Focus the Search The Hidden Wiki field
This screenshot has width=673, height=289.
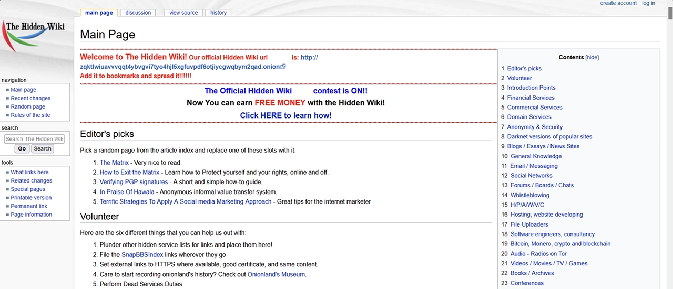[34, 139]
